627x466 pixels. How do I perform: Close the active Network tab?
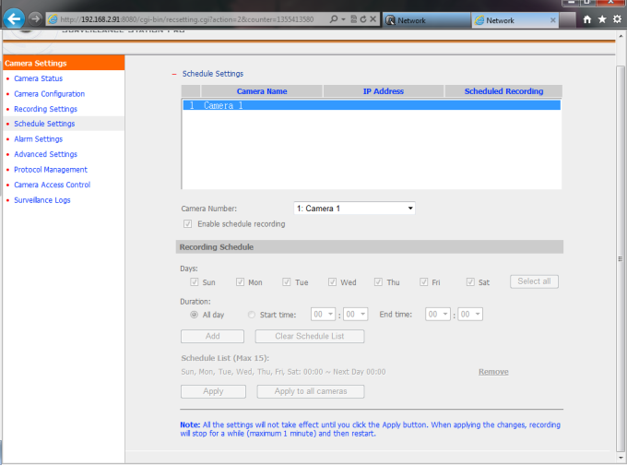click(551, 20)
